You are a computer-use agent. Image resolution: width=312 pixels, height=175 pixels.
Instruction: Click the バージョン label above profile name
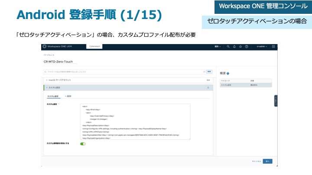tap(49, 55)
